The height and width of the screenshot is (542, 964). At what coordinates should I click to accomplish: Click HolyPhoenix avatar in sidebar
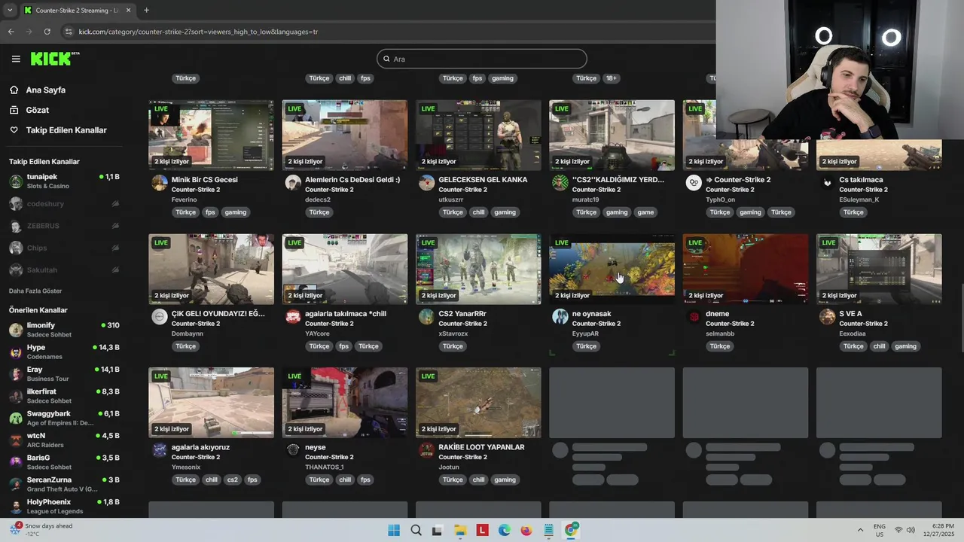click(16, 507)
